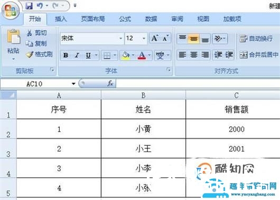The width and height of the screenshot is (280, 200).
Task: Decrease indent icon
Action: tap(218, 55)
